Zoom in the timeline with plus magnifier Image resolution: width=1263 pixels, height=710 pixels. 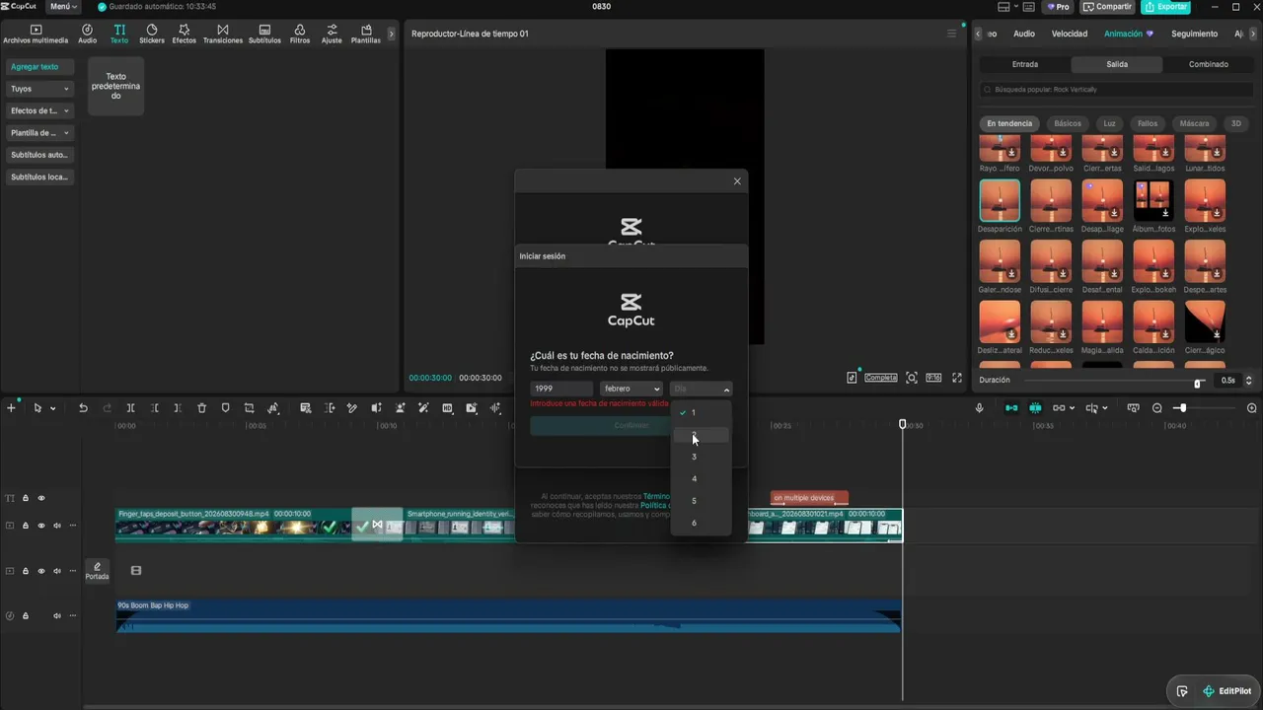(1252, 408)
